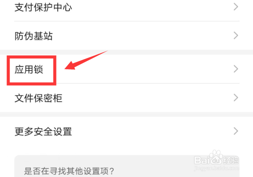Screen dimensions: 253x177
Task: Click the arrow icon next to 文件保密柜
Action: coord(236,97)
